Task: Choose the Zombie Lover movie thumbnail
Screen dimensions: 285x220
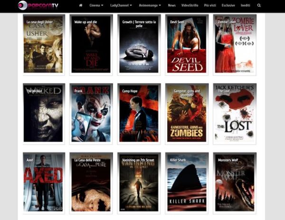Action: point(235,45)
